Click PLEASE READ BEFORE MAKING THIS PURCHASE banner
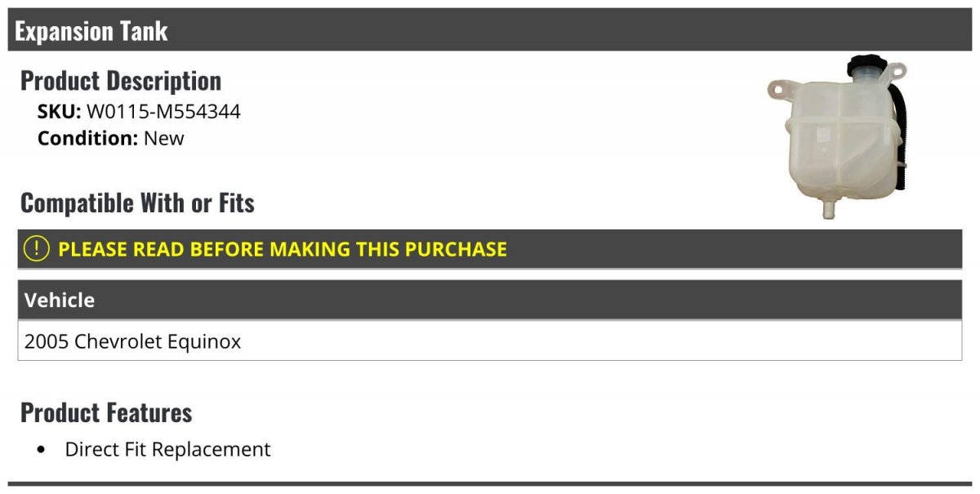980x494 pixels. pyautogui.click(x=490, y=249)
